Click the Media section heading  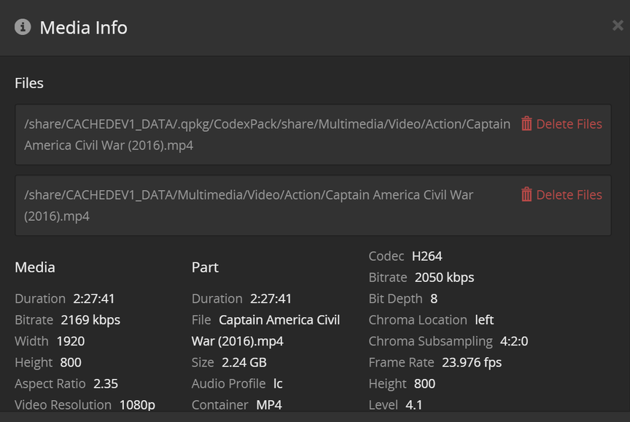(35, 267)
